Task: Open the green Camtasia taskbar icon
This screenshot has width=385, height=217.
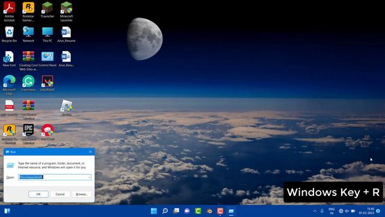Action: (198, 211)
